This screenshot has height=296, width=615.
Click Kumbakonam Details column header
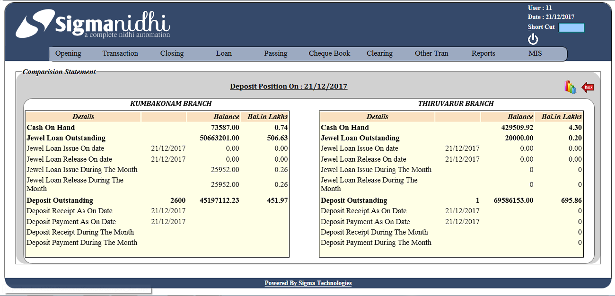click(83, 117)
